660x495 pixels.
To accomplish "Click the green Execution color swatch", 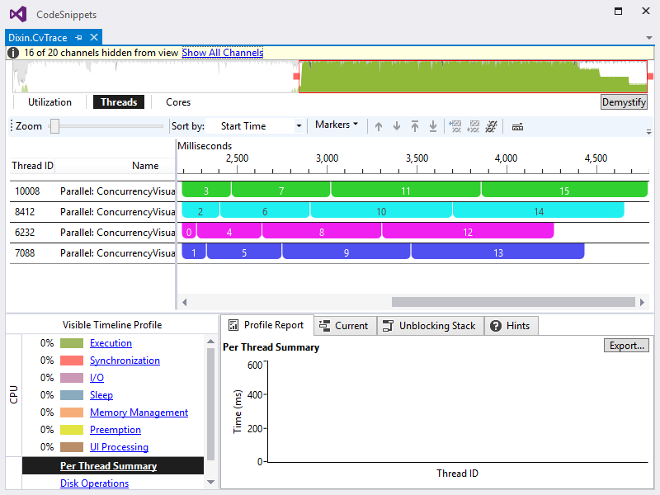I will [x=72, y=343].
